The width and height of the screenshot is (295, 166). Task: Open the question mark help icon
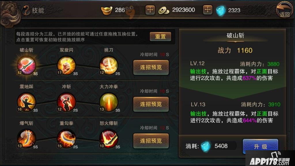[x=26, y=10]
